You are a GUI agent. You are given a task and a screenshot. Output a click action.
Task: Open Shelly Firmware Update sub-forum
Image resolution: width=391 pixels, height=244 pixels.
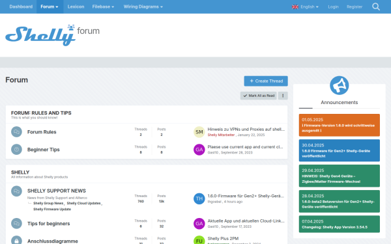pyautogui.click(x=52, y=209)
